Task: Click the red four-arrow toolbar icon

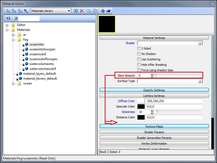Action: [103, 11]
